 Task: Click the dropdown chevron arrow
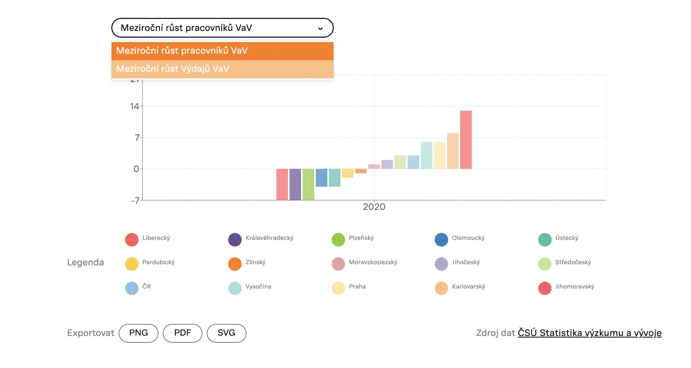(x=320, y=29)
